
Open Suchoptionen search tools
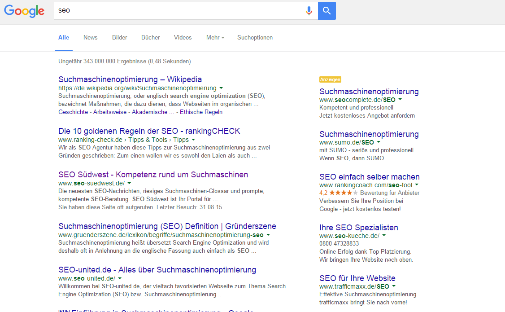pos(255,37)
